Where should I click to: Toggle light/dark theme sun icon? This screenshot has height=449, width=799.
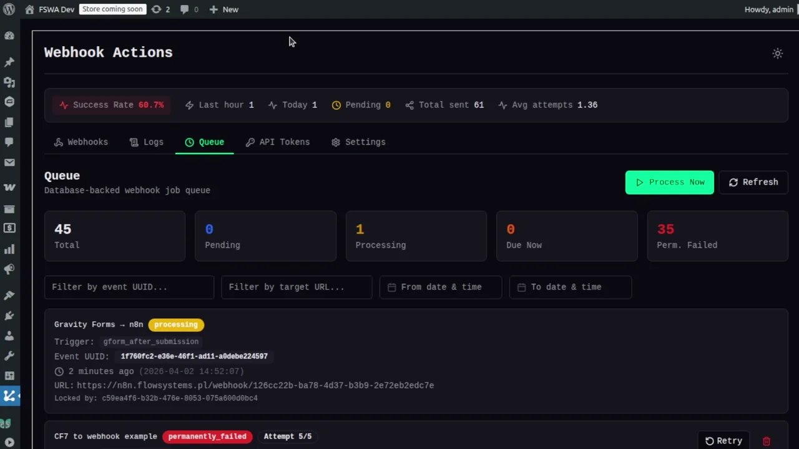coord(778,54)
